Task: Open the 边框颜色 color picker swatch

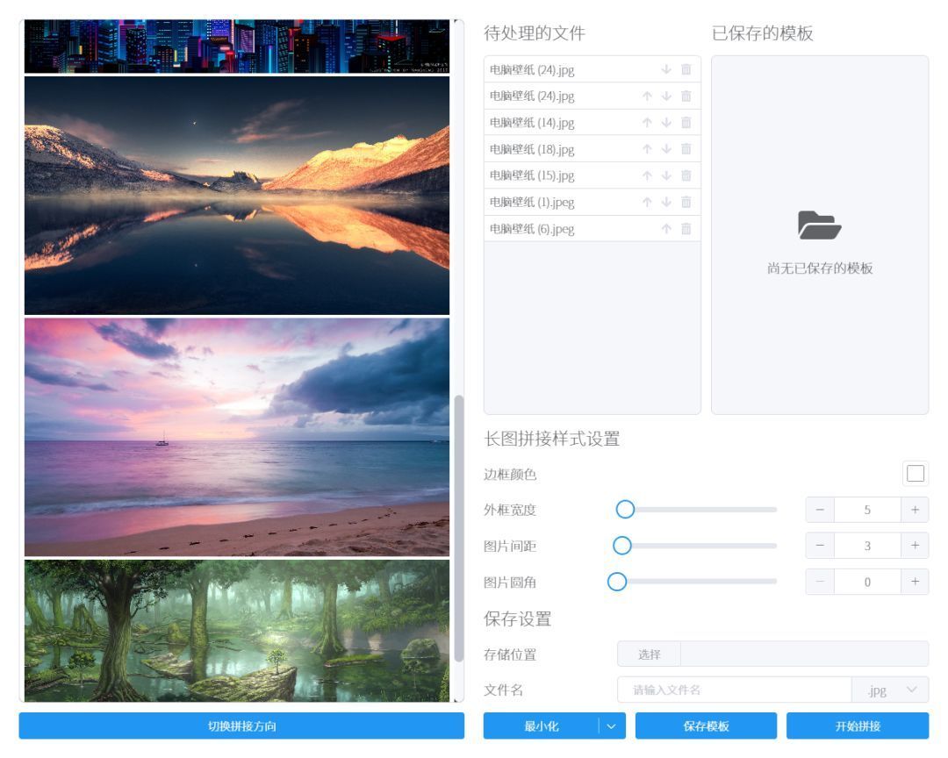Action: (x=915, y=473)
